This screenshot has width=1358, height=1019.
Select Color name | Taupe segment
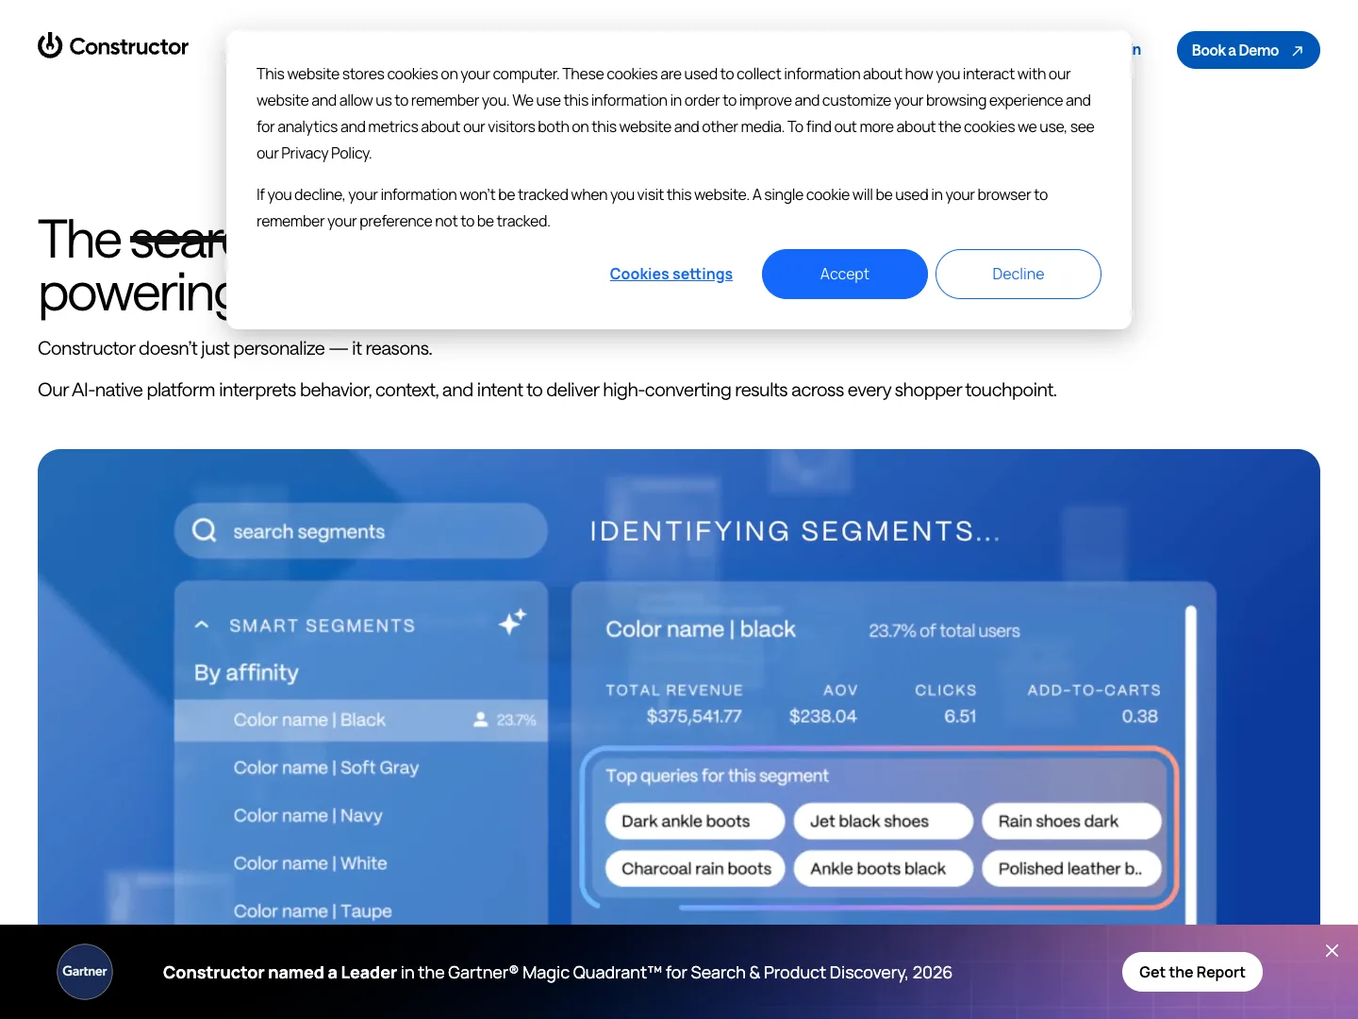(x=312, y=911)
